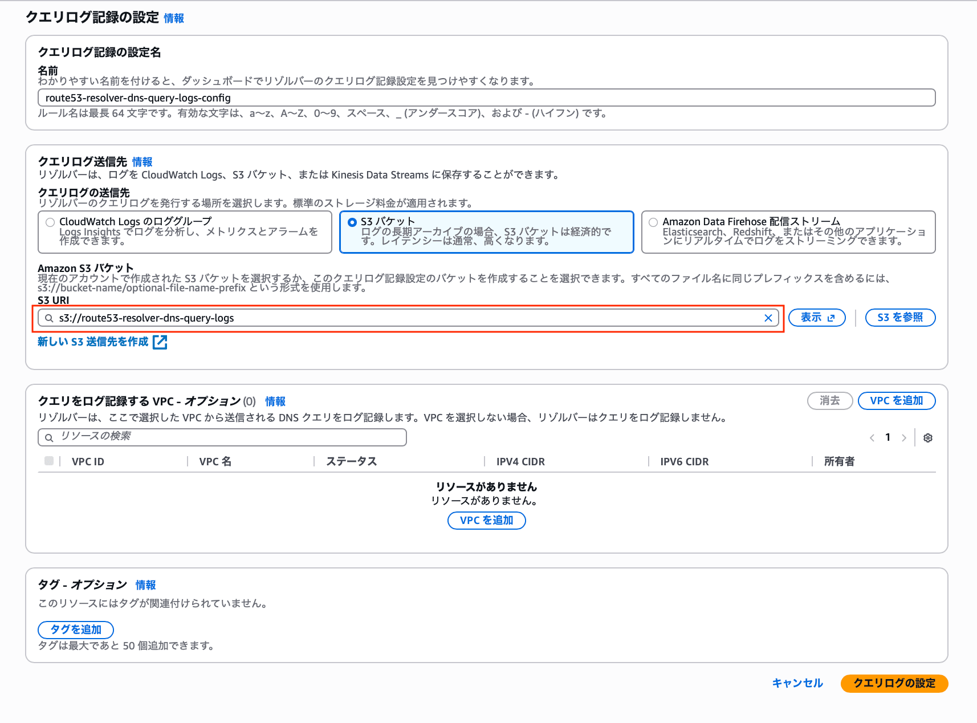
Task: Open 情報 link beside クエリログ送信先
Action: [143, 162]
